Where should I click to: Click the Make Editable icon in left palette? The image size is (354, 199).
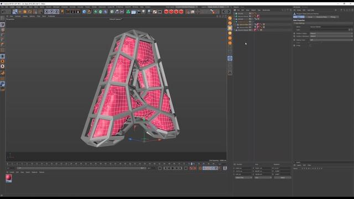(x=2, y=18)
